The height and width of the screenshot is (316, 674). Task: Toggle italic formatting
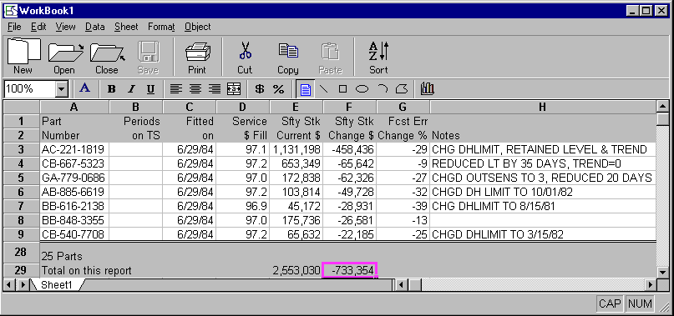point(131,89)
